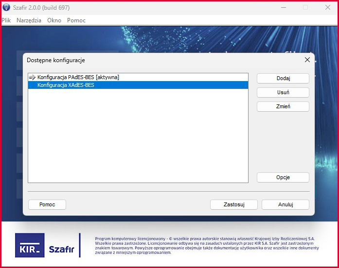This screenshot has height=268, width=339.
Task: Click the active-configuration arrow icon beside PAdES-BES
Action: point(32,77)
